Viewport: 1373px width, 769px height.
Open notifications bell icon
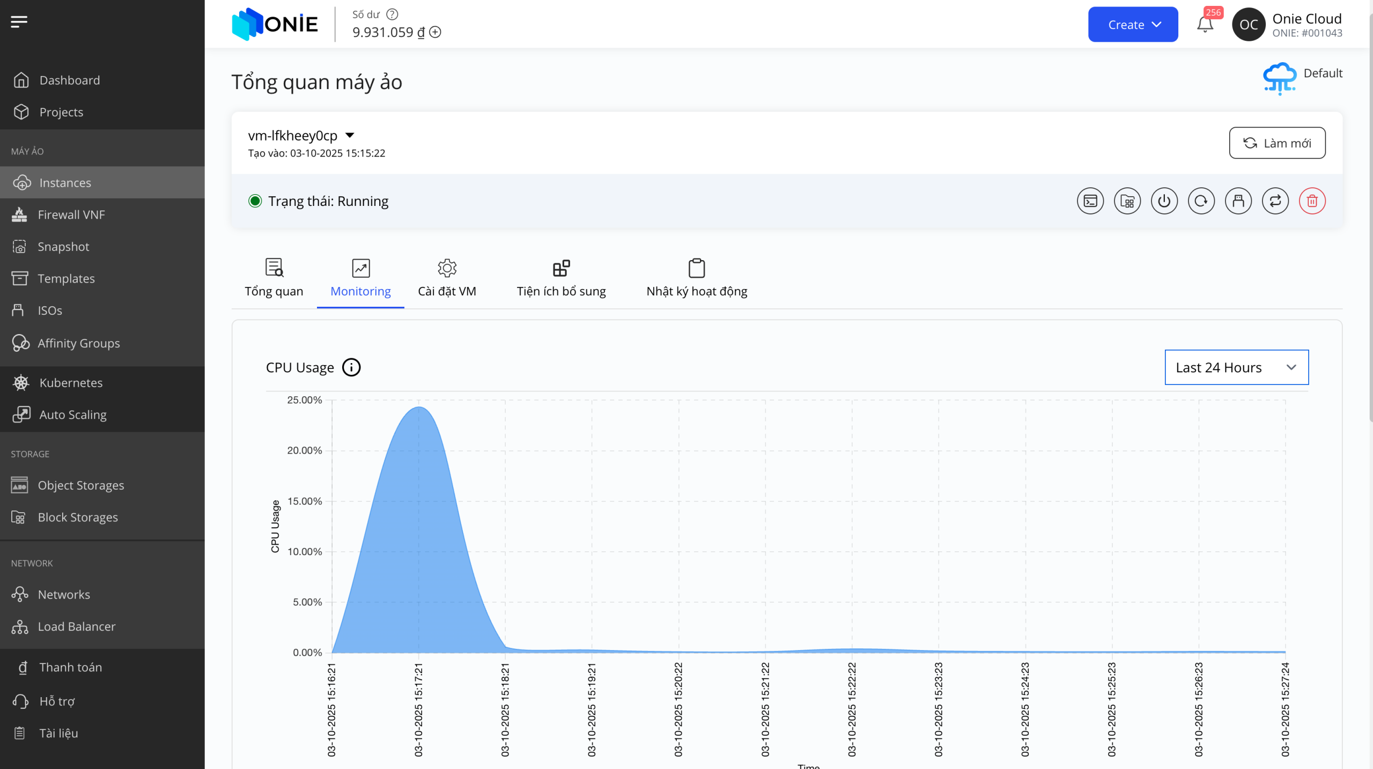coord(1205,25)
